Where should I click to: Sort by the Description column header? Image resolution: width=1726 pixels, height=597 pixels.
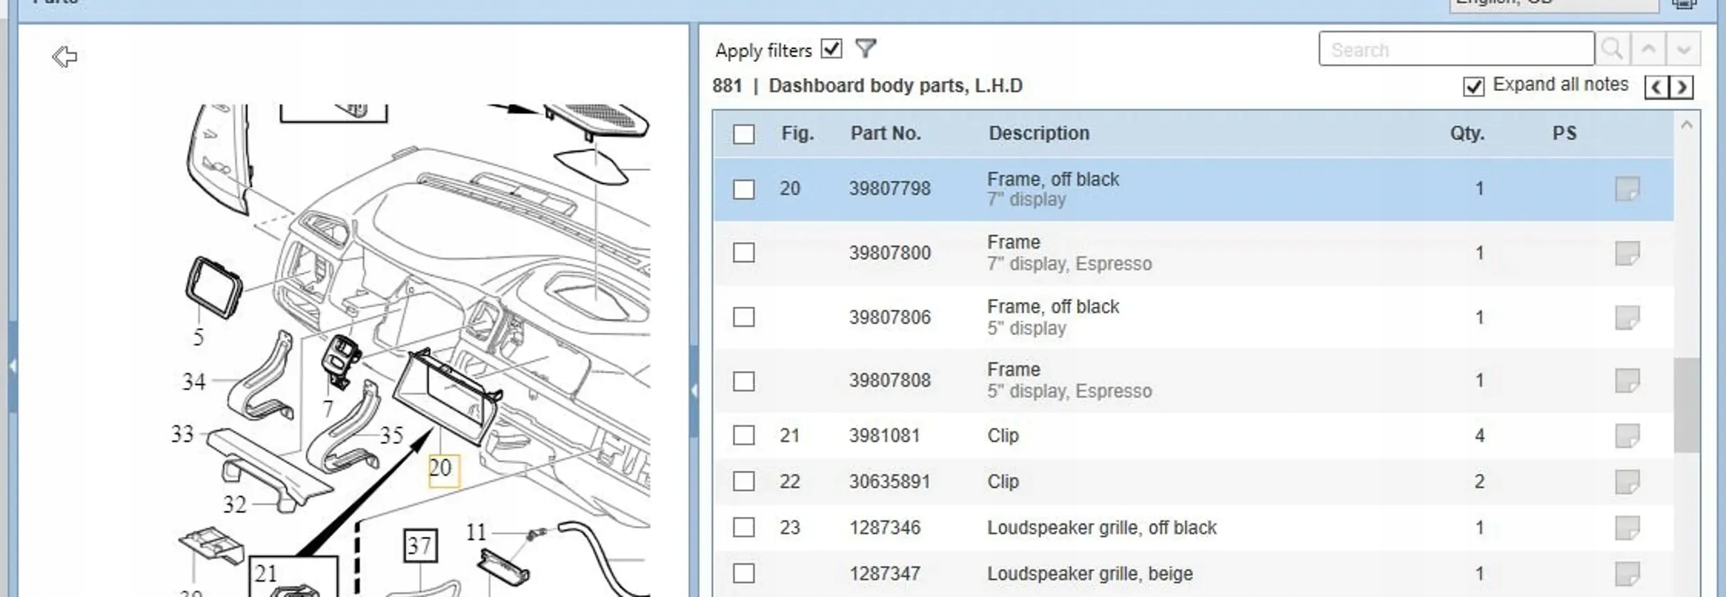(x=1039, y=134)
